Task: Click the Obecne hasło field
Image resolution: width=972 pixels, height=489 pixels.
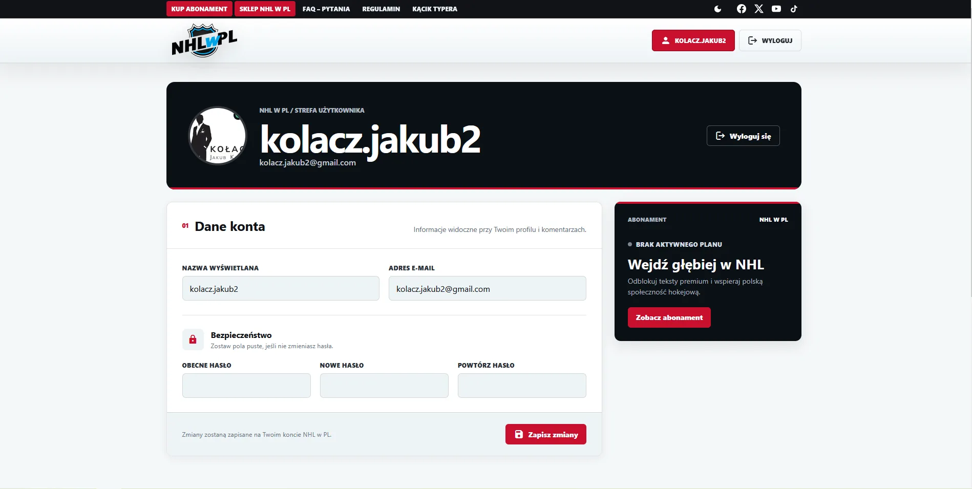Action: coord(246,386)
